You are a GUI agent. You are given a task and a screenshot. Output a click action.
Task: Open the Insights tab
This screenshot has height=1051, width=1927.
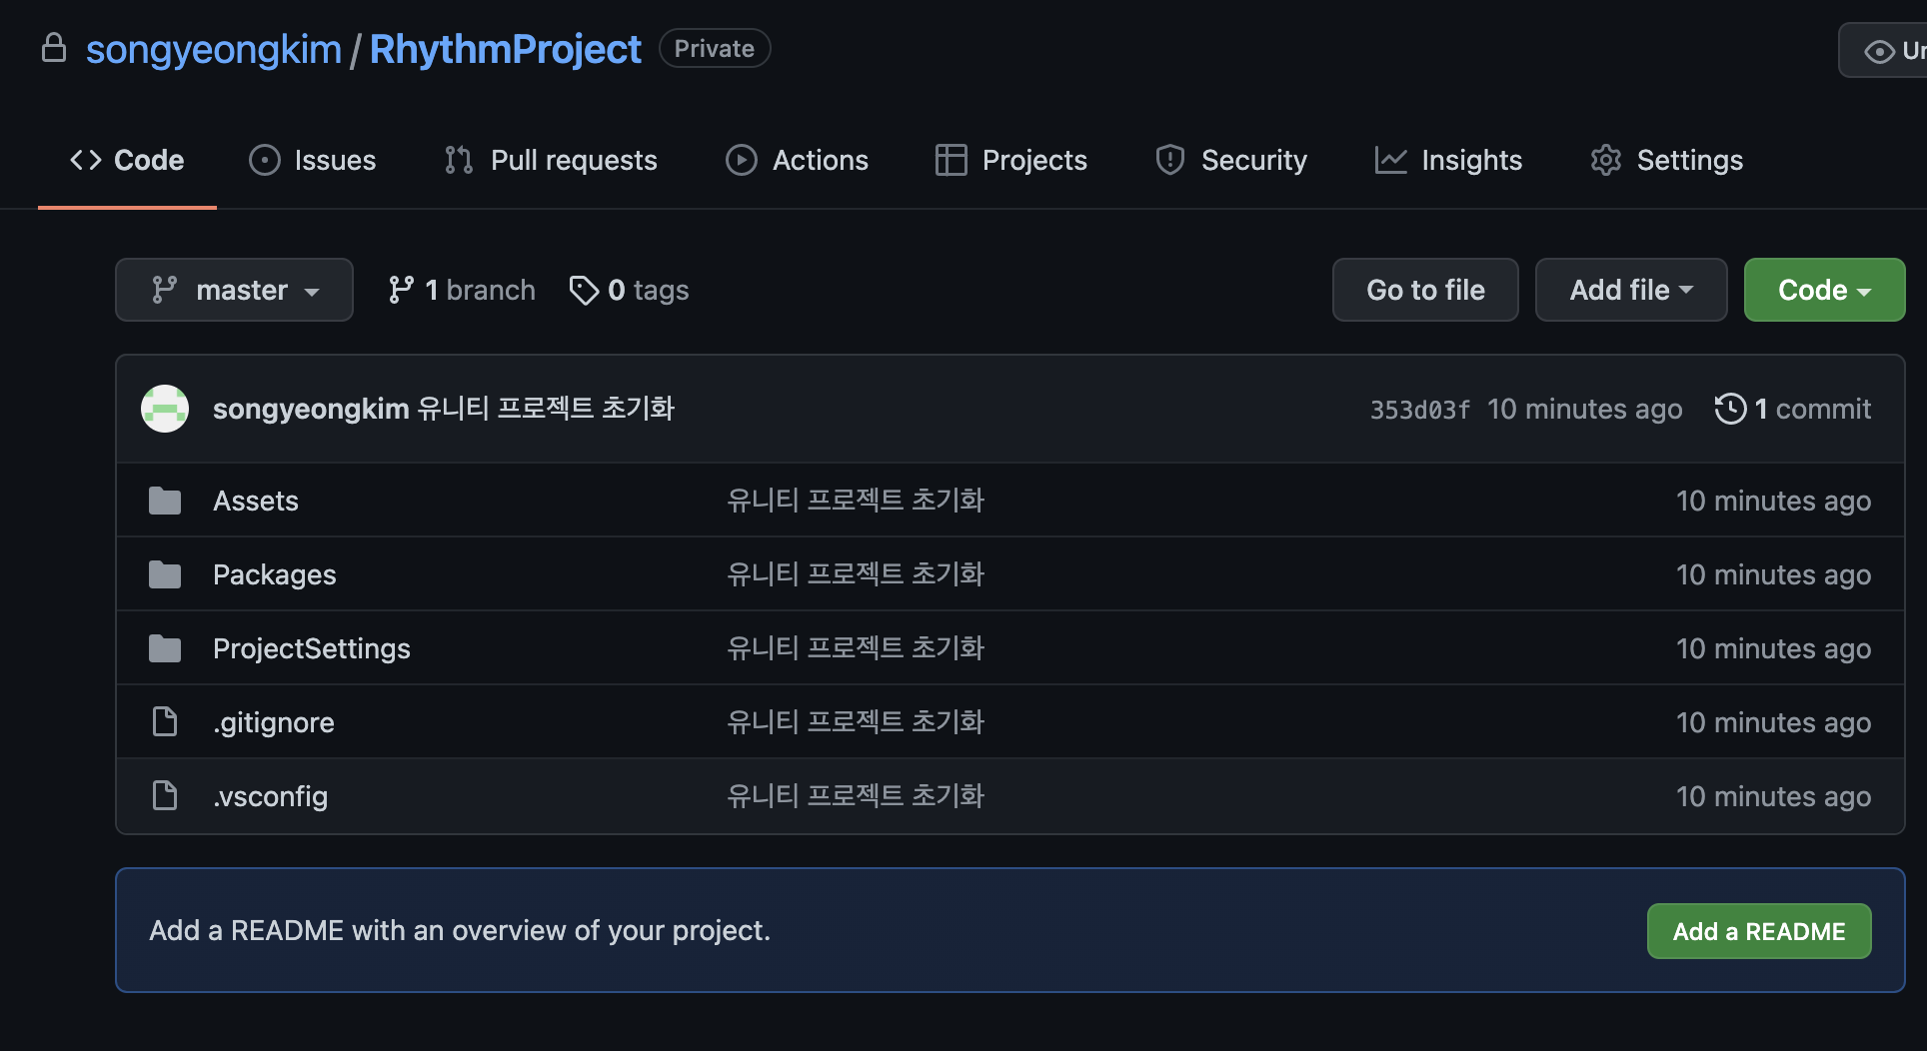pyautogui.click(x=1448, y=160)
